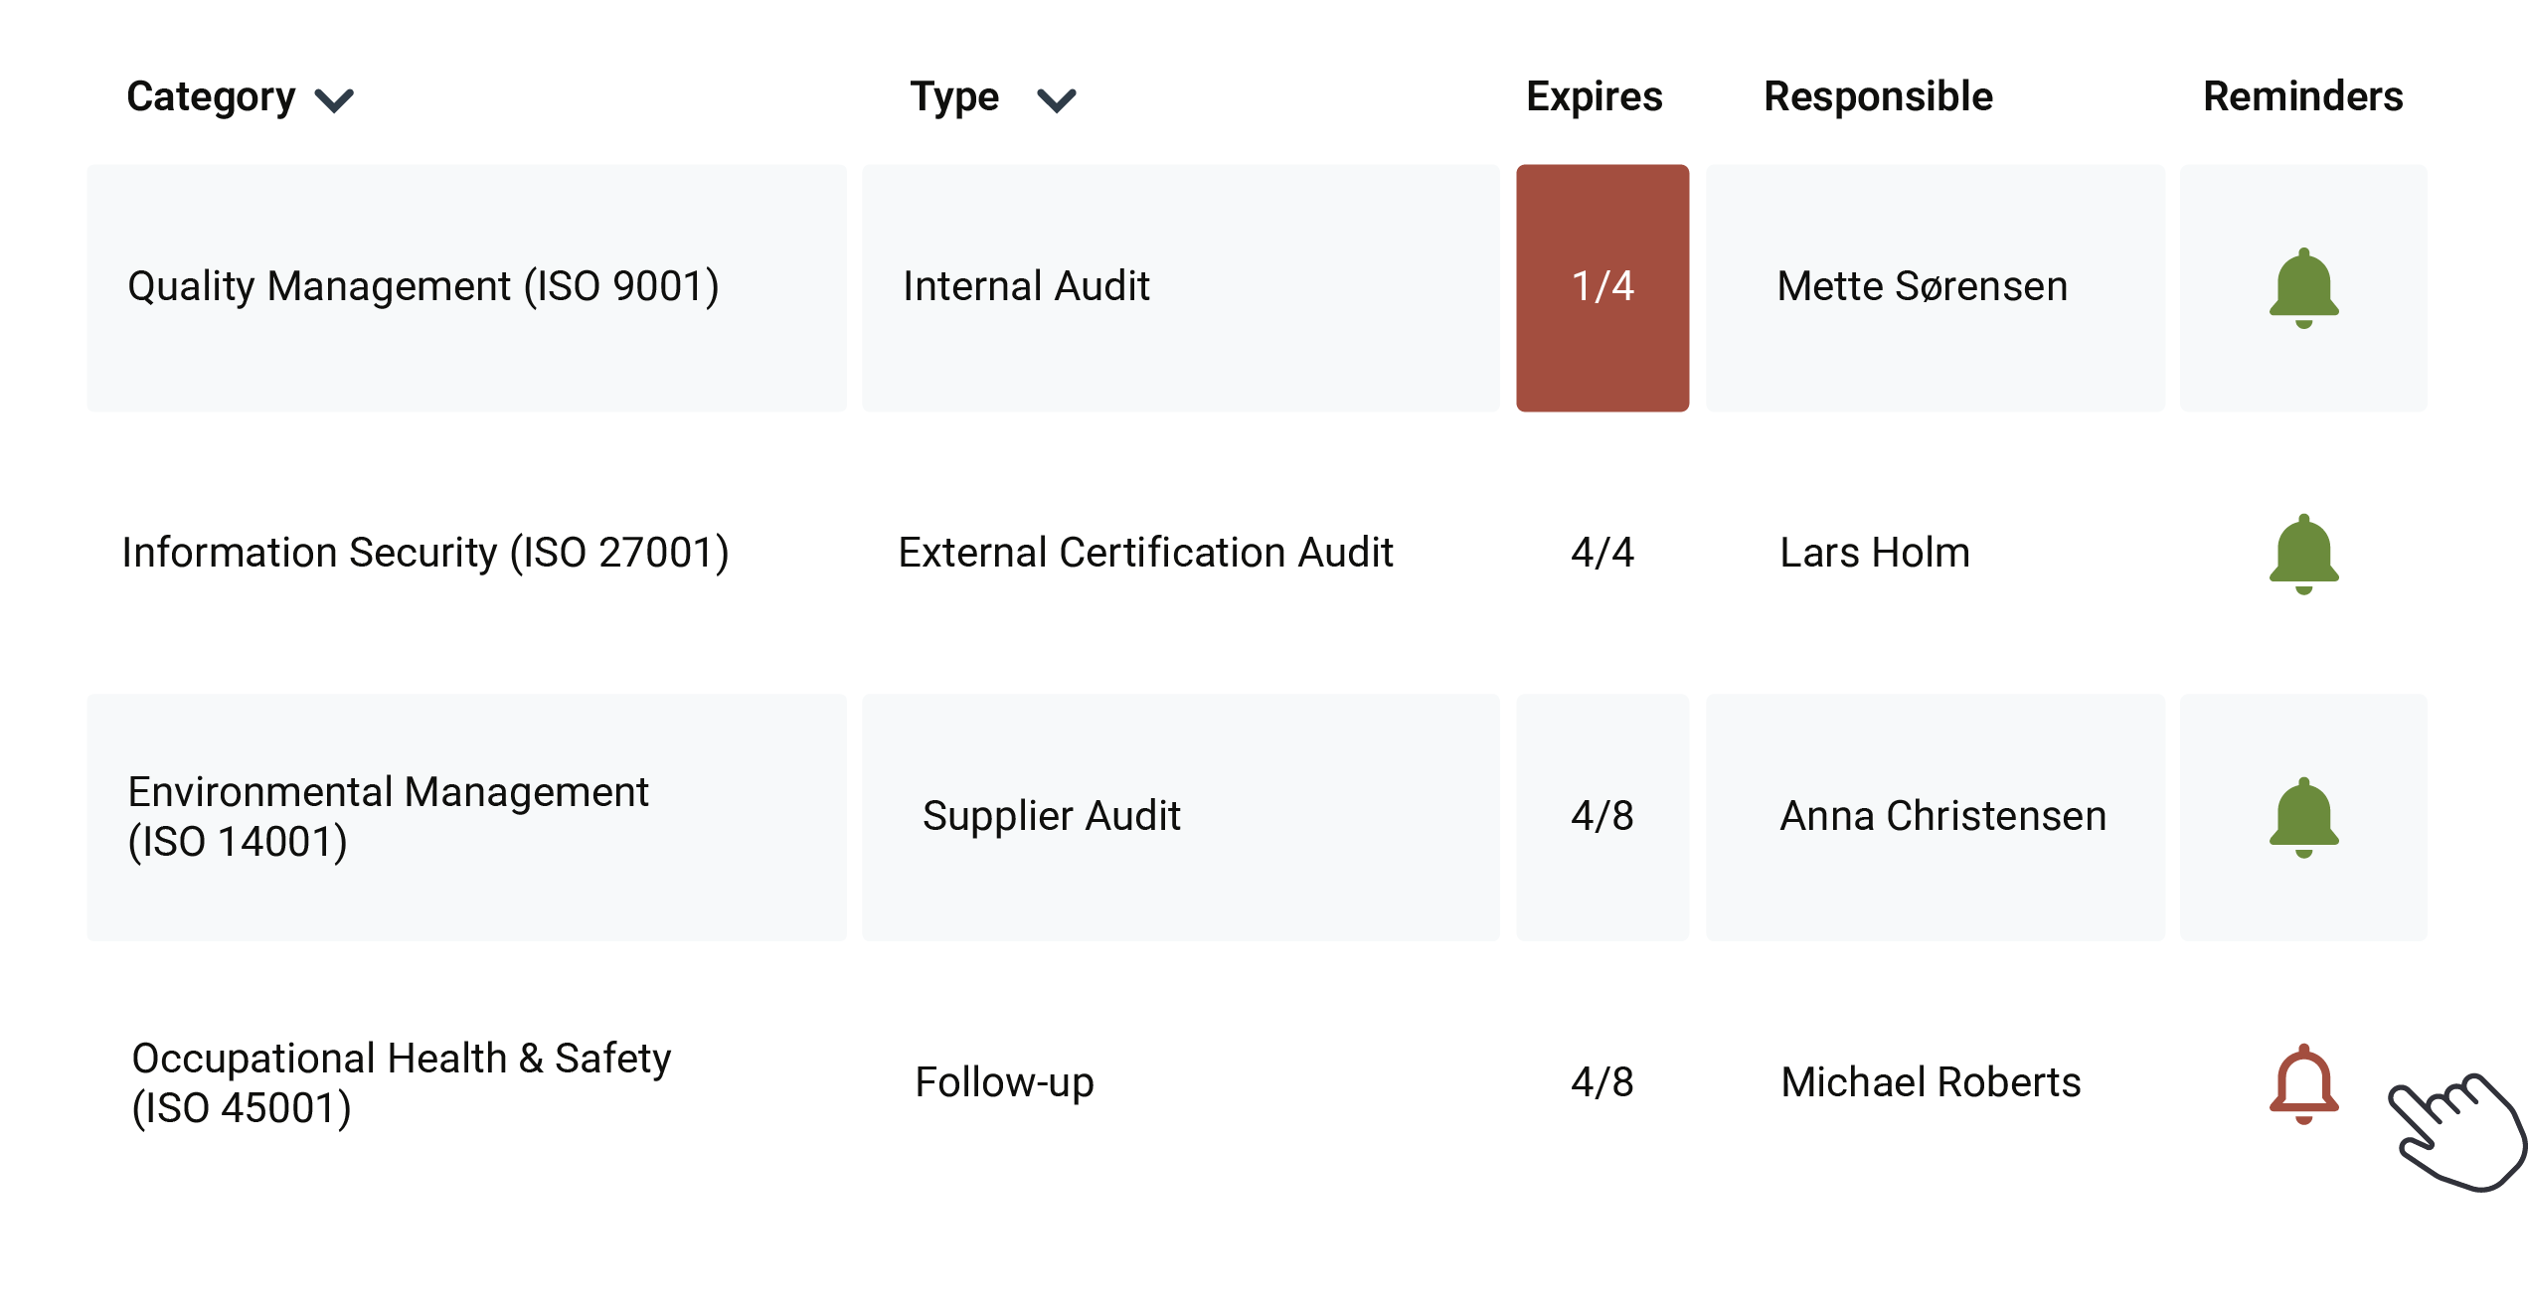Select the Occupational Health & Safety entry

click(401, 1082)
